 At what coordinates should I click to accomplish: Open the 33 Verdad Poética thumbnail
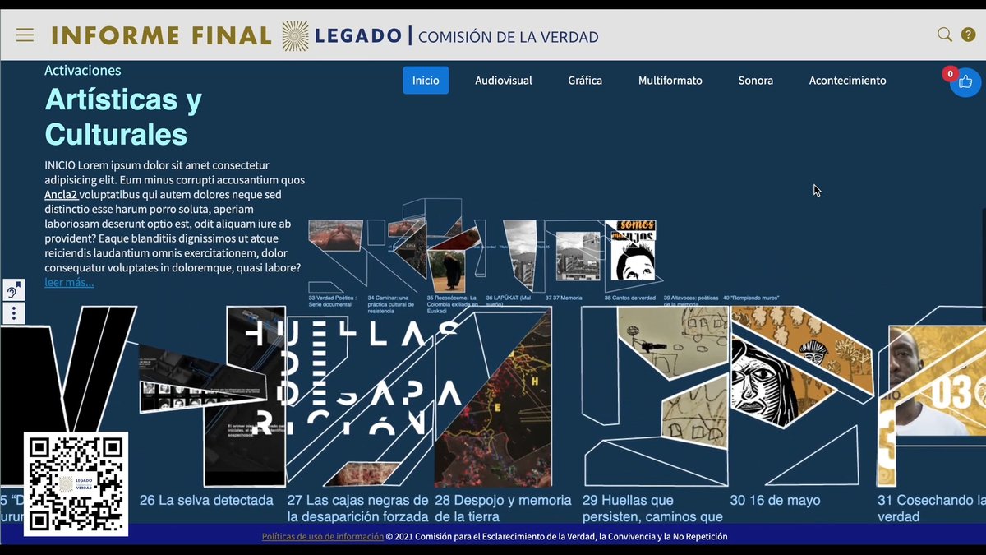pos(335,235)
